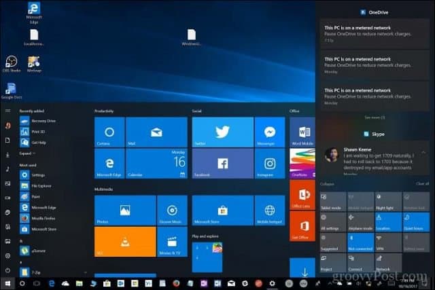Click Clear all notifications
This screenshot has width=435, height=290.
coord(422,183)
